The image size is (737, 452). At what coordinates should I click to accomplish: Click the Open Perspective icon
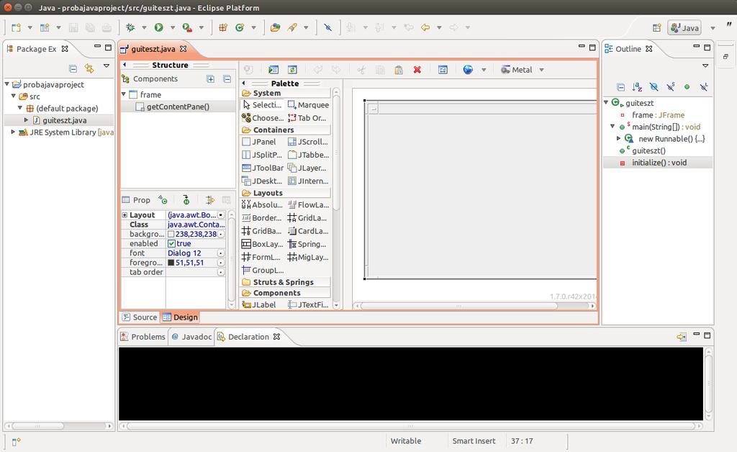(x=657, y=28)
